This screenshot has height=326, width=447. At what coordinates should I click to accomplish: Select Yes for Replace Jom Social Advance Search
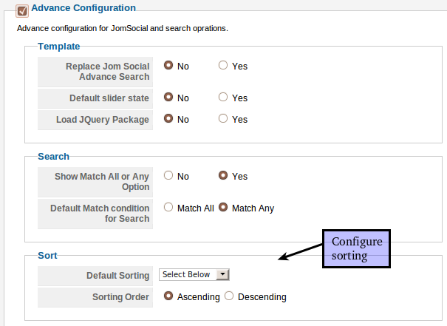click(x=223, y=65)
